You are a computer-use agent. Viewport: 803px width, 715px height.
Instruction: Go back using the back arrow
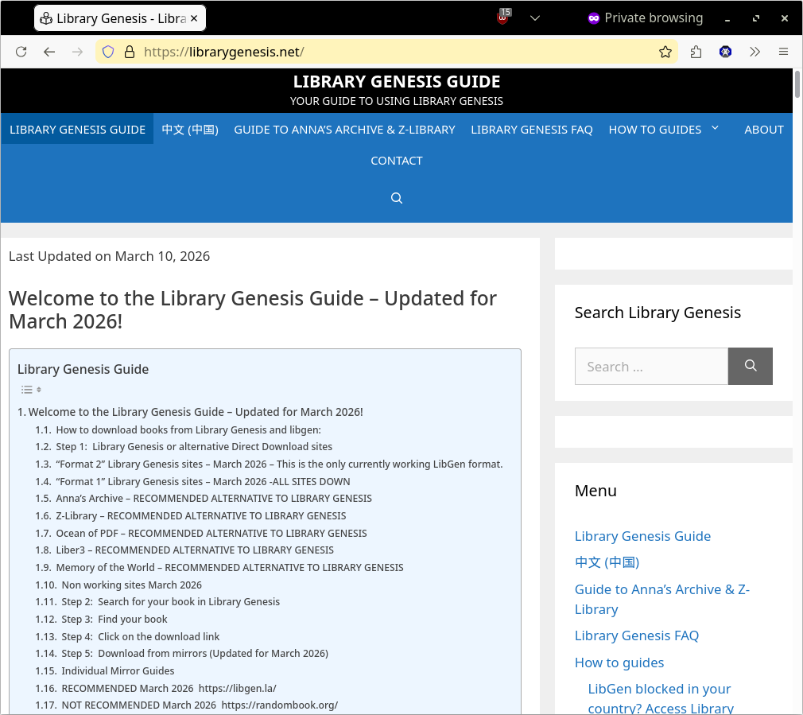tap(49, 52)
